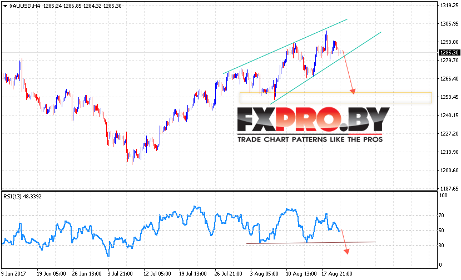The height and width of the screenshot is (280, 461).
Task: Click the 12 Jul 05:00 time label
Action: tap(157, 273)
